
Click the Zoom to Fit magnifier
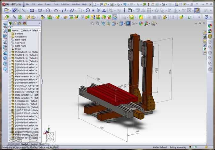(x=92, y=24)
